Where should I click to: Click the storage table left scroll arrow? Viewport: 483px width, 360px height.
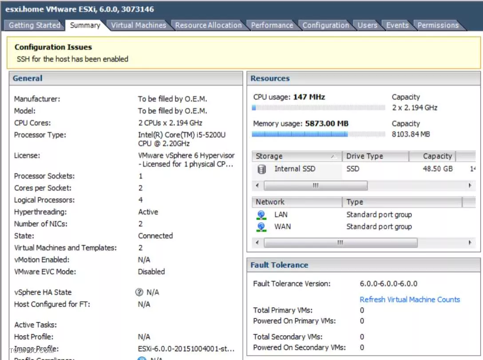(x=257, y=185)
